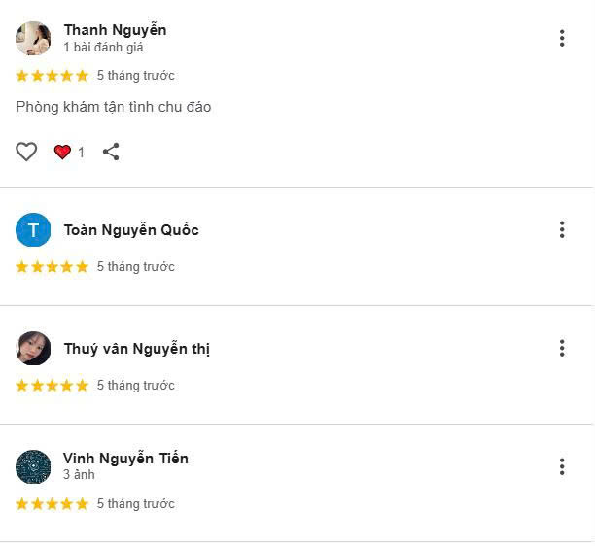Viewport: 595px width, 546px height.
Task: Open three-dot menu for Vinh Nguyễn Tiến
Action: tap(562, 466)
